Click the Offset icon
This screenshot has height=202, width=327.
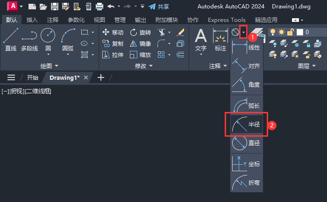[x=180, y=55]
